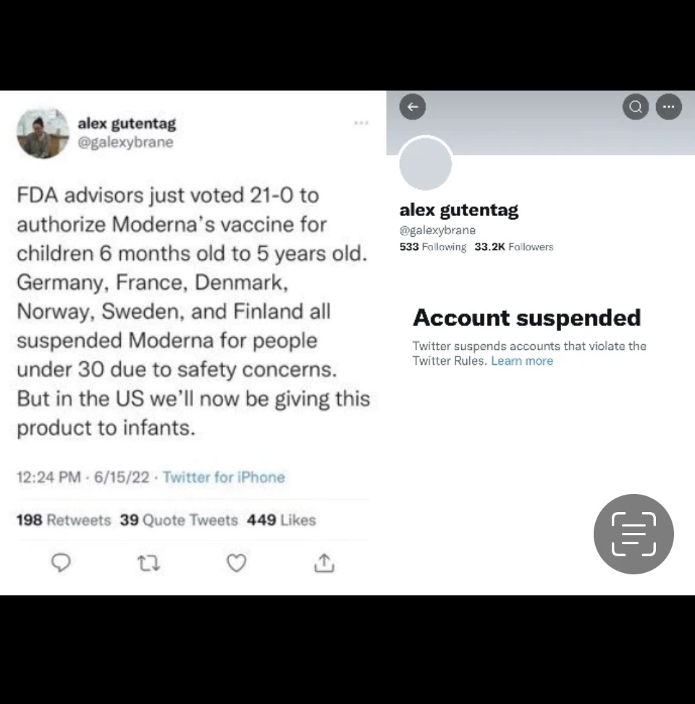Screen dimensions: 695x704
Task: Tap the text scan lens button
Action: 633,534
